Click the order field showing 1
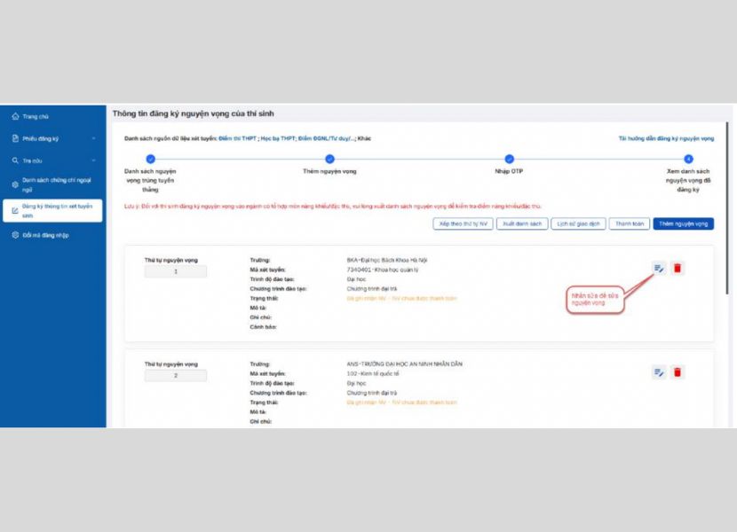 pos(176,271)
